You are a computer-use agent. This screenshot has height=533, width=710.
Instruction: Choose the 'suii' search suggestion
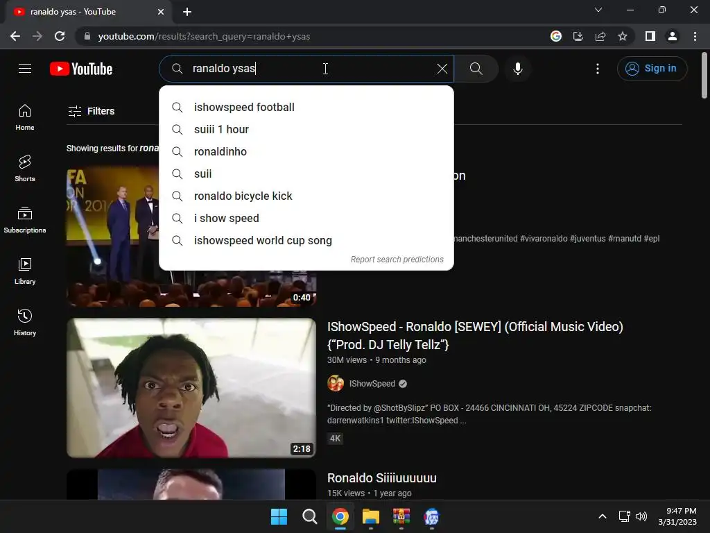click(x=306, y=174)
